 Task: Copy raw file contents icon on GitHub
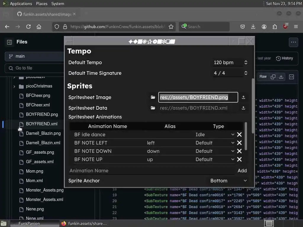click(x=273, y=77)
